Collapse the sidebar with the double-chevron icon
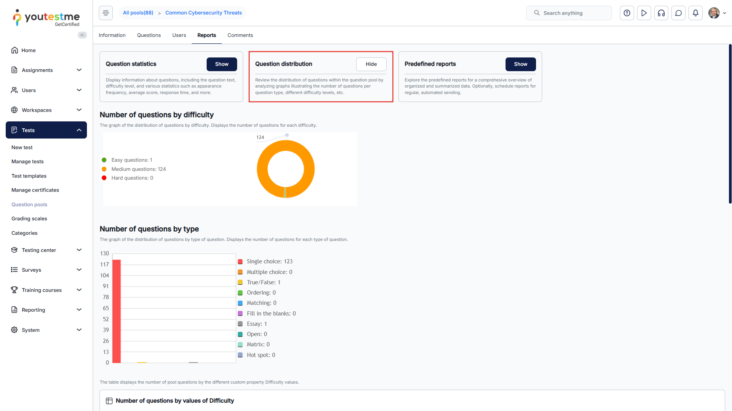 (82, 35)
